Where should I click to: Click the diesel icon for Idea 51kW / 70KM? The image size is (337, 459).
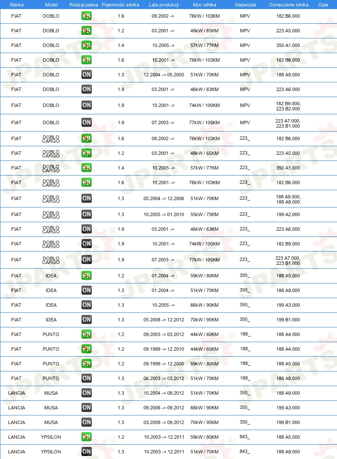tap(86, 290)
